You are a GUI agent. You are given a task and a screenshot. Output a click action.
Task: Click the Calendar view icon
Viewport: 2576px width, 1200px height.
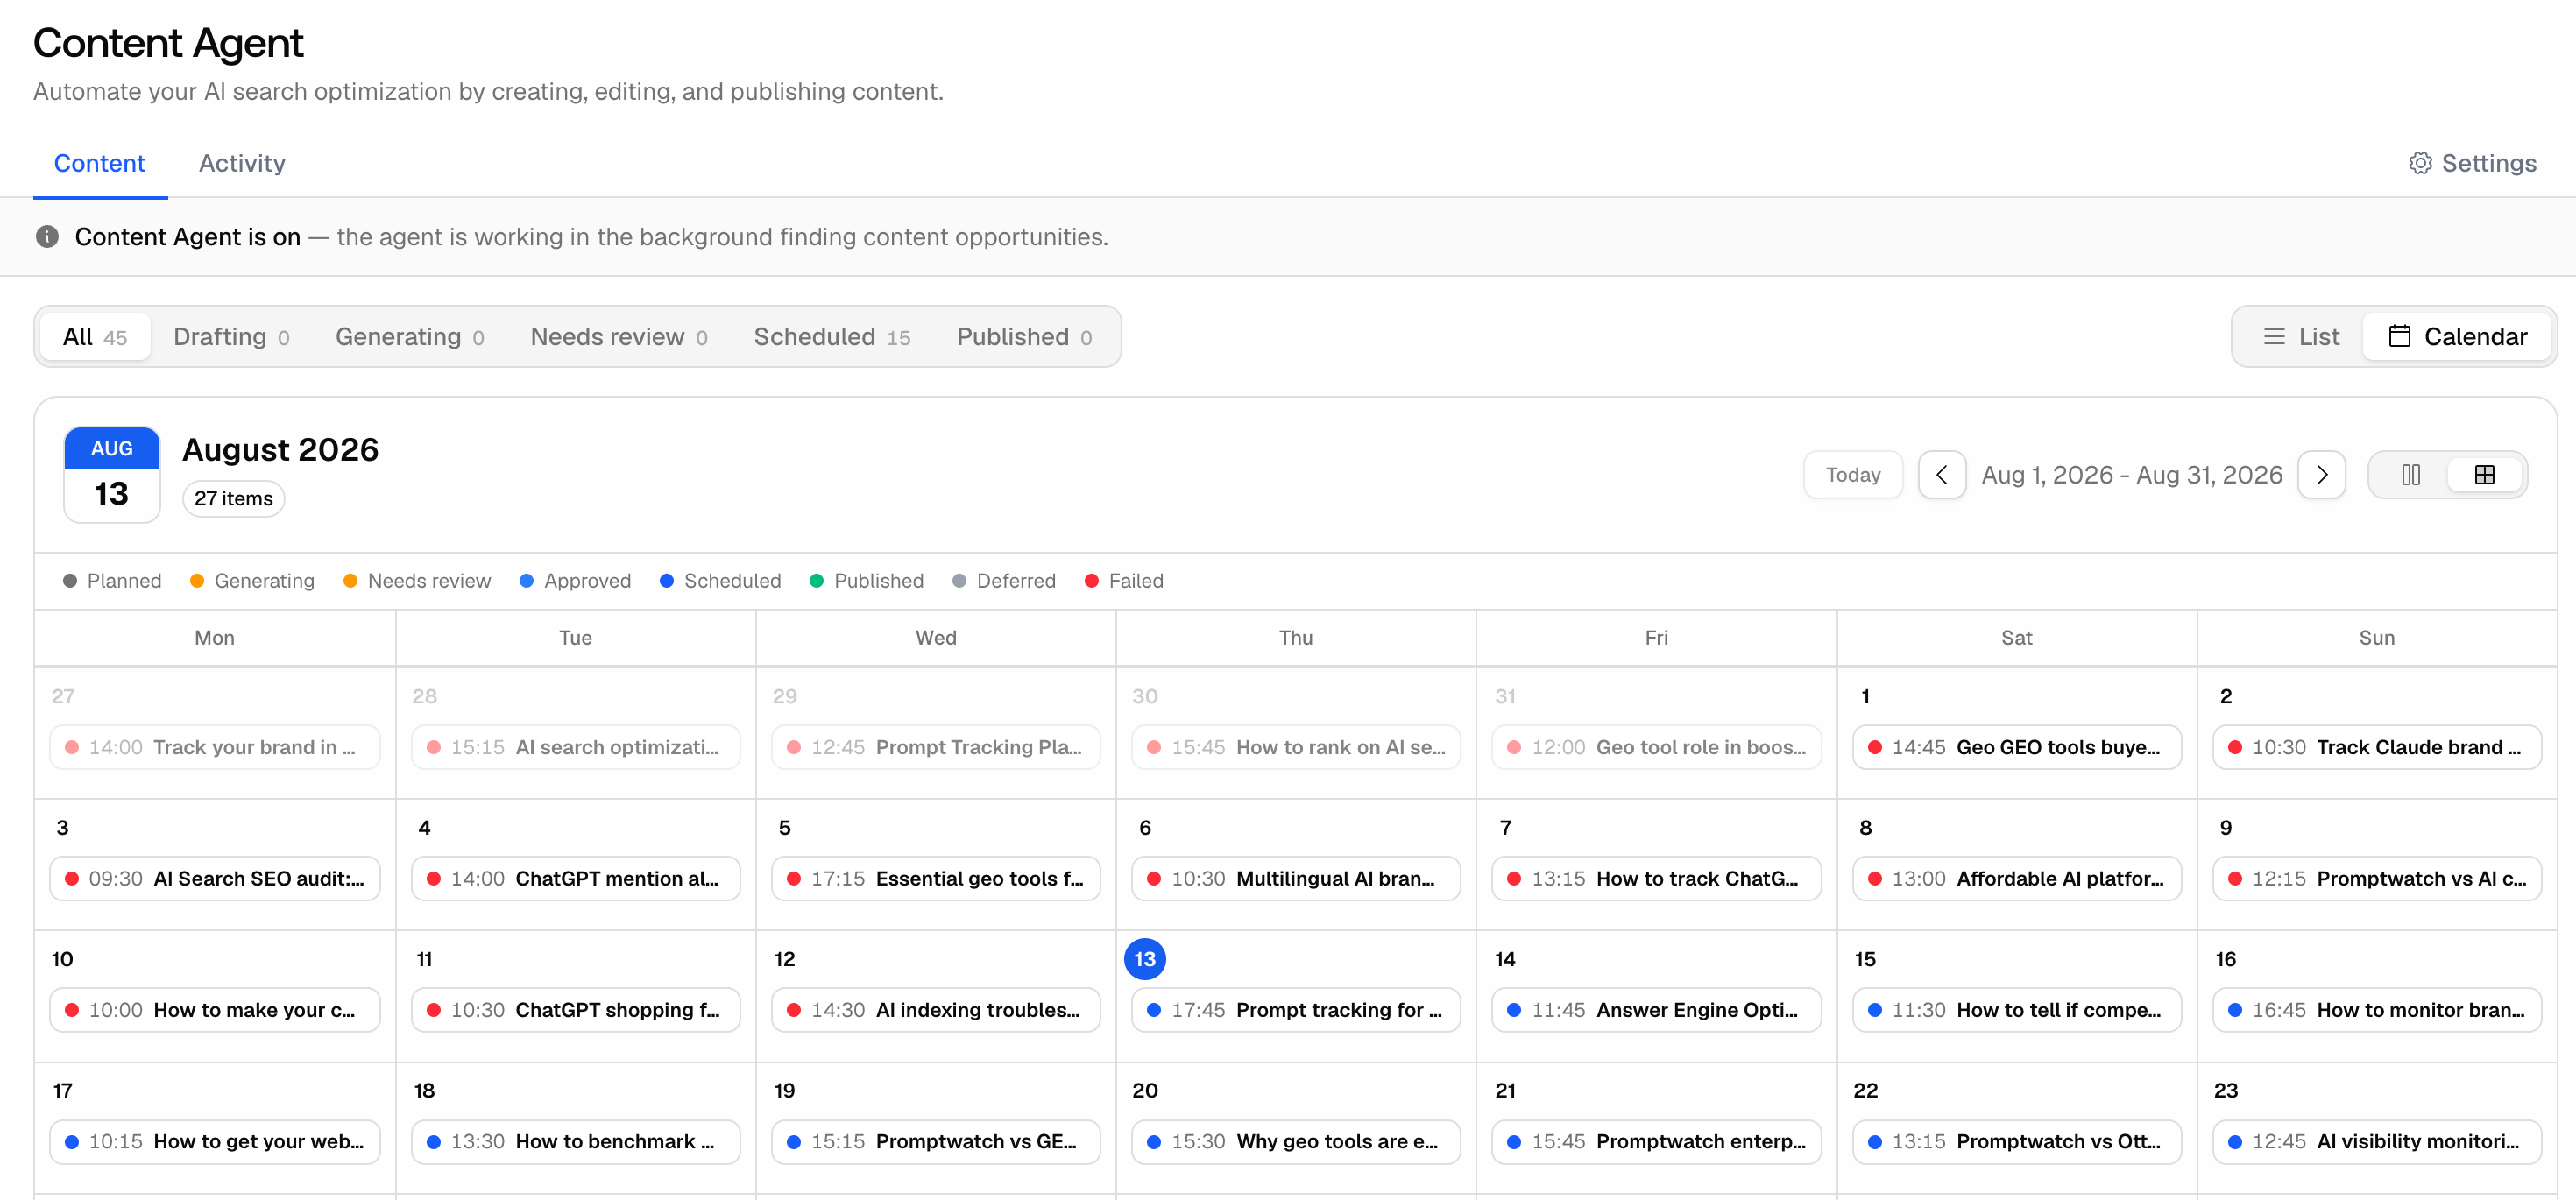pyautogui.click(x=2399, y=336)
